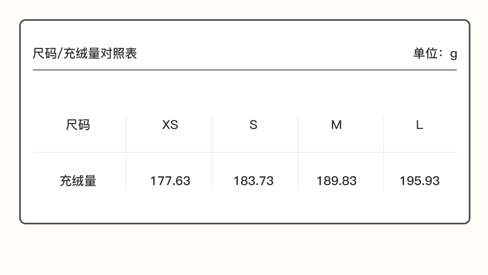The width and height of the screenshot is (488, 275).
Task: Click the 195.93 fill weight value
Action: (x=419, y=181)
